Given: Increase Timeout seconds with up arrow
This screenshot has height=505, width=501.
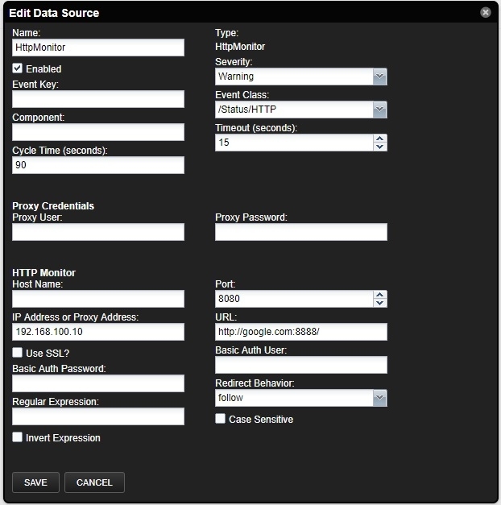Looking at the screenshot, I should [380, 139].
